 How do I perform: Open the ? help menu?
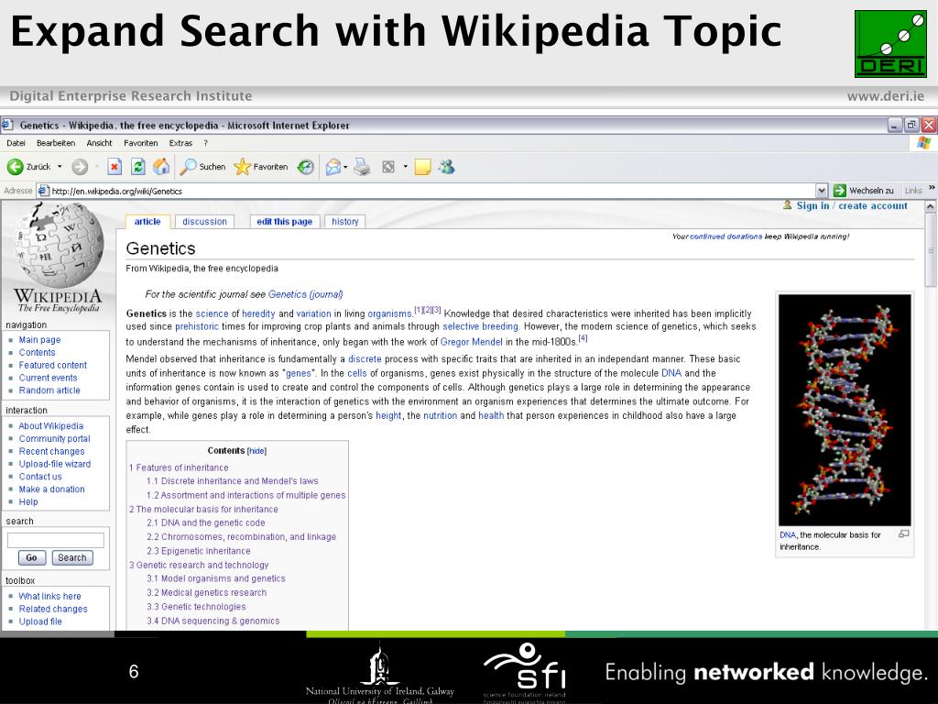[206, 143]
